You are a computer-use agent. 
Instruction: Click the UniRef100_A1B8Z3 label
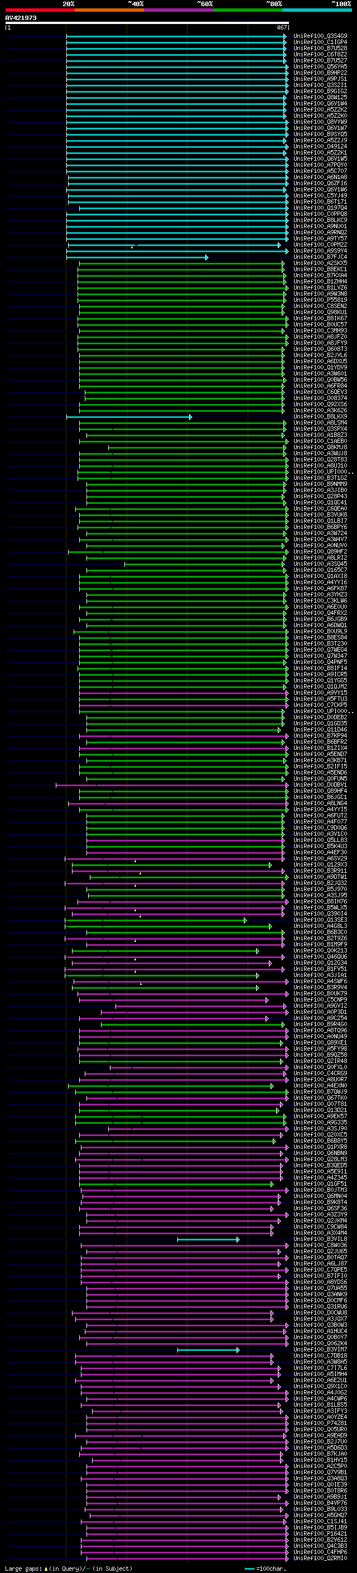[x=320, y=435]
